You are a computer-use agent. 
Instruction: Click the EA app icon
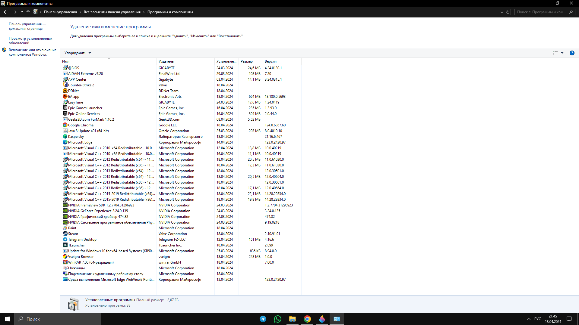65,97
